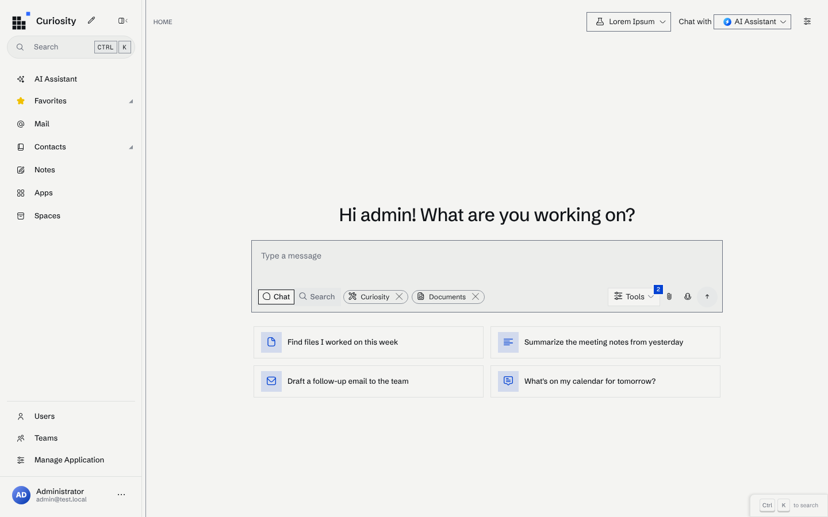Open chat settings sliders icon at top right

807,21
